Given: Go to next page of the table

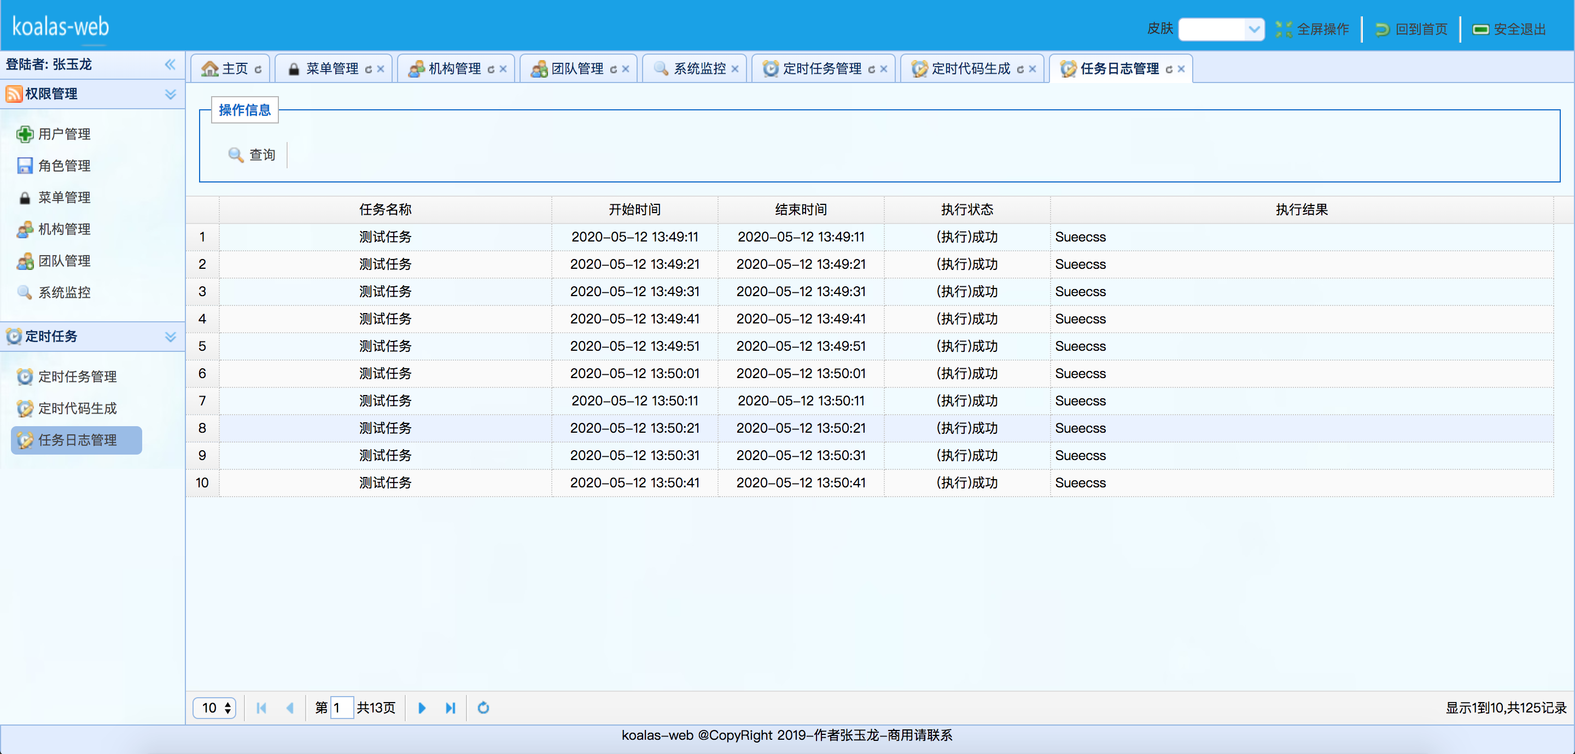Looking at the screenshot, I should [421, 708].
